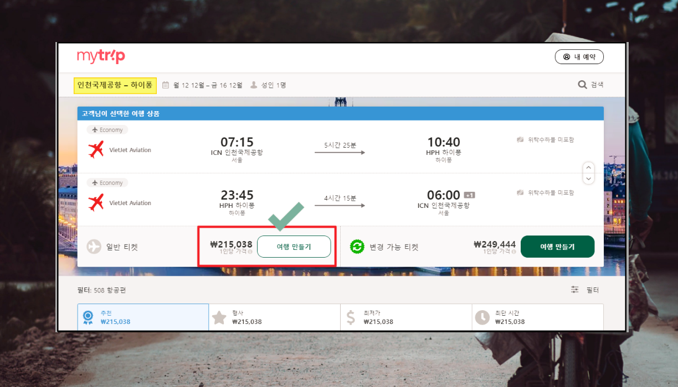The image size is (678, 387).
Task: Expand flight details with down chevron
Action: (589, 179)
